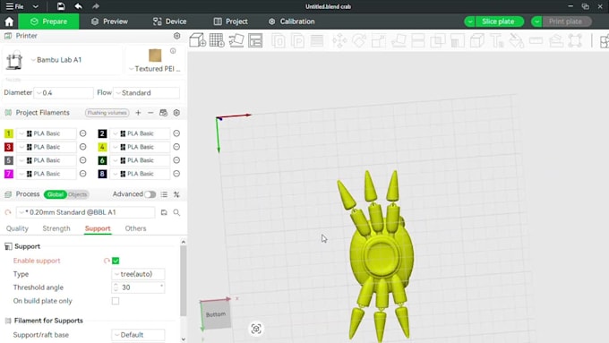The width and height of the screenshot is (609, 343).
Task: Click the save process preset icon
Action: 164,212
